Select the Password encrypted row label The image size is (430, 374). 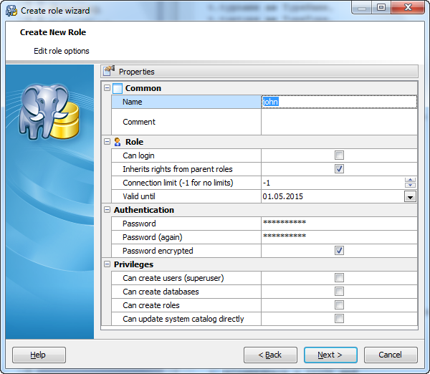coord(158,251)
